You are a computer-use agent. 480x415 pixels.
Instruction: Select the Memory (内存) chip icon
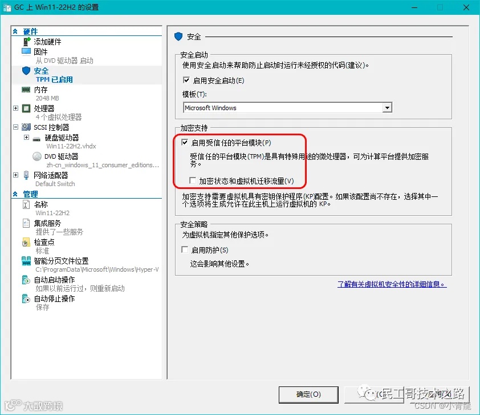click(x=26, y=90)
